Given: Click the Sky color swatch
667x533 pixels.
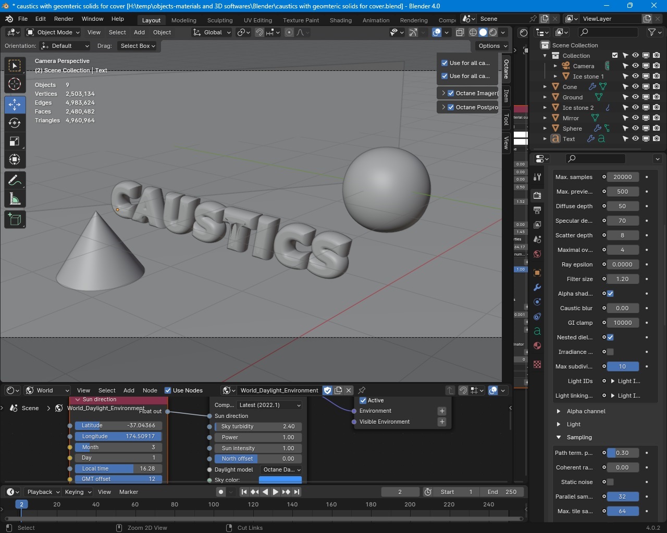Looking at the screenshot, I should 280,480.
